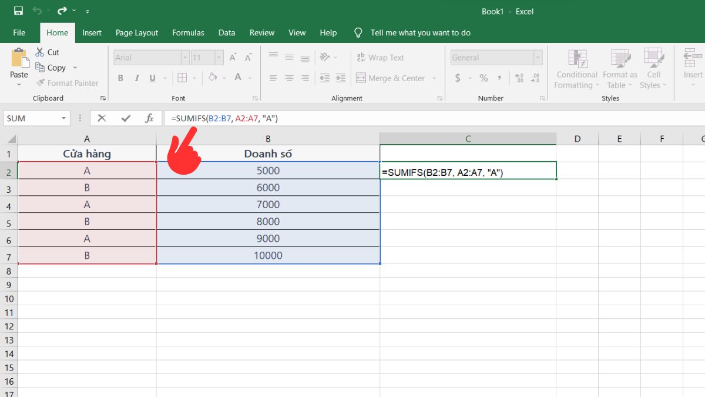Click the Comma Style icon
Image resolution: width=705 pixels, height=397 pixels.
pos(499,78)
